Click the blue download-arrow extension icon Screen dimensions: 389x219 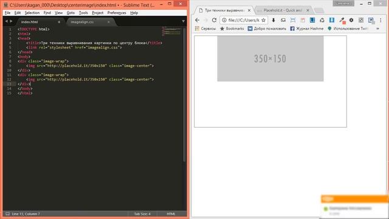point(332,20)
